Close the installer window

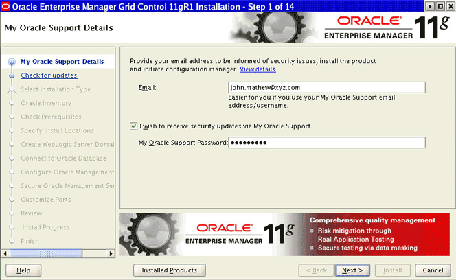click(451, 6)
